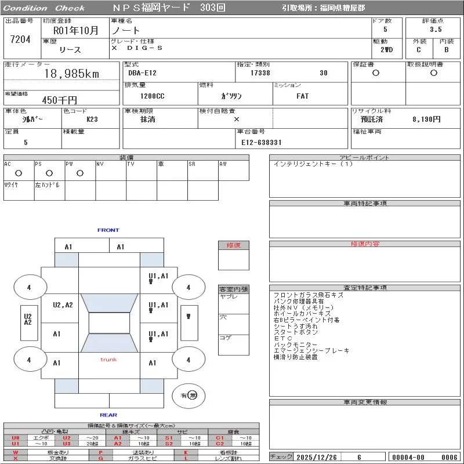Click the spare tire 有/無 circle indicator
Image resolution: width=464 pixels, height=464 pixels.
188,395
